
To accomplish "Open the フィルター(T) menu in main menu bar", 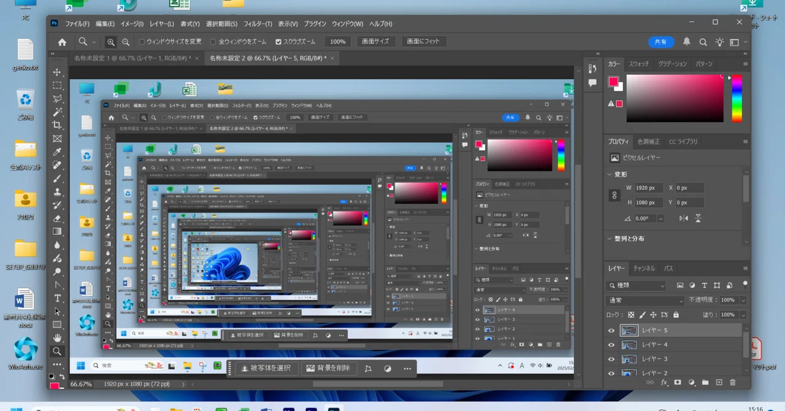I will [x=258, y=23].
